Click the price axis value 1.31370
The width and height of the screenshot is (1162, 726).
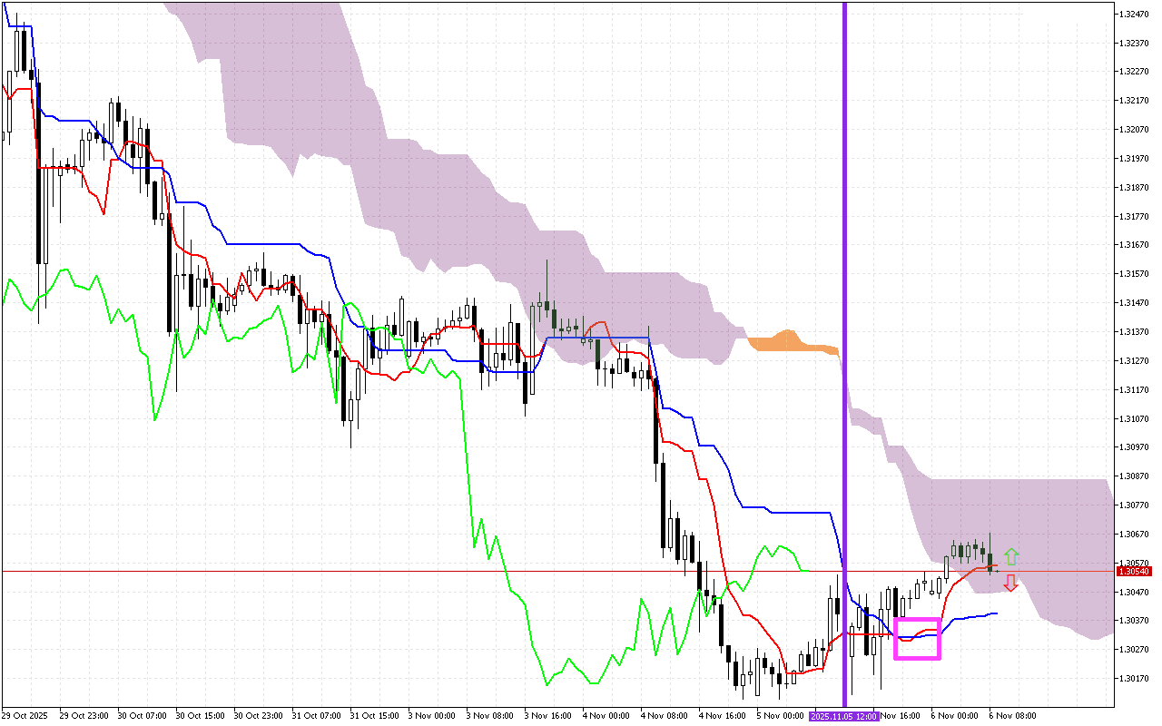(1134, 329)
